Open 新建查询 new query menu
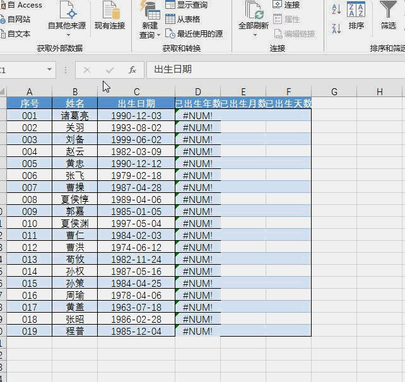Screen dimensions: 405x382 click(150, 20)
